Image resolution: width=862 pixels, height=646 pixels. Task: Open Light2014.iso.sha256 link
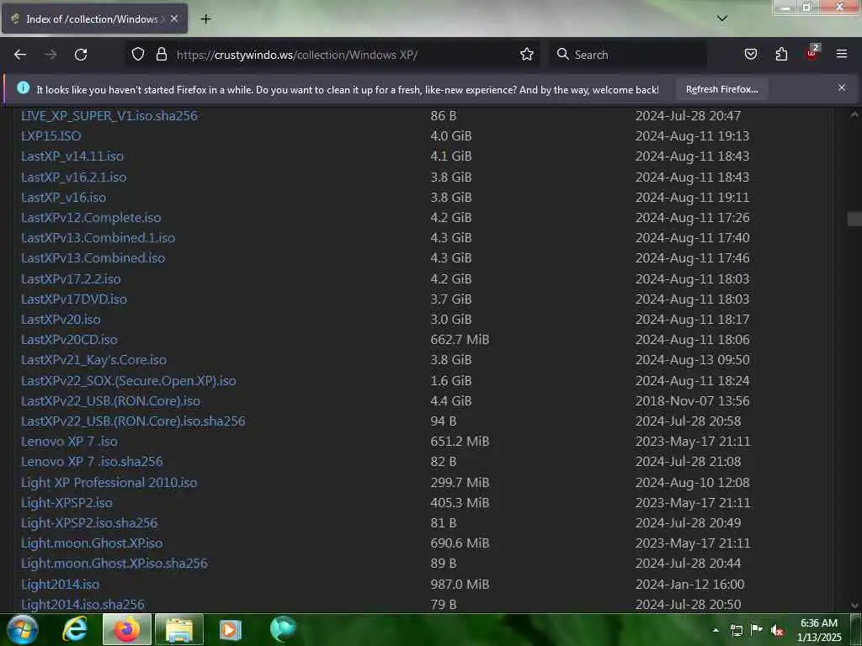(x=82, y=604)
